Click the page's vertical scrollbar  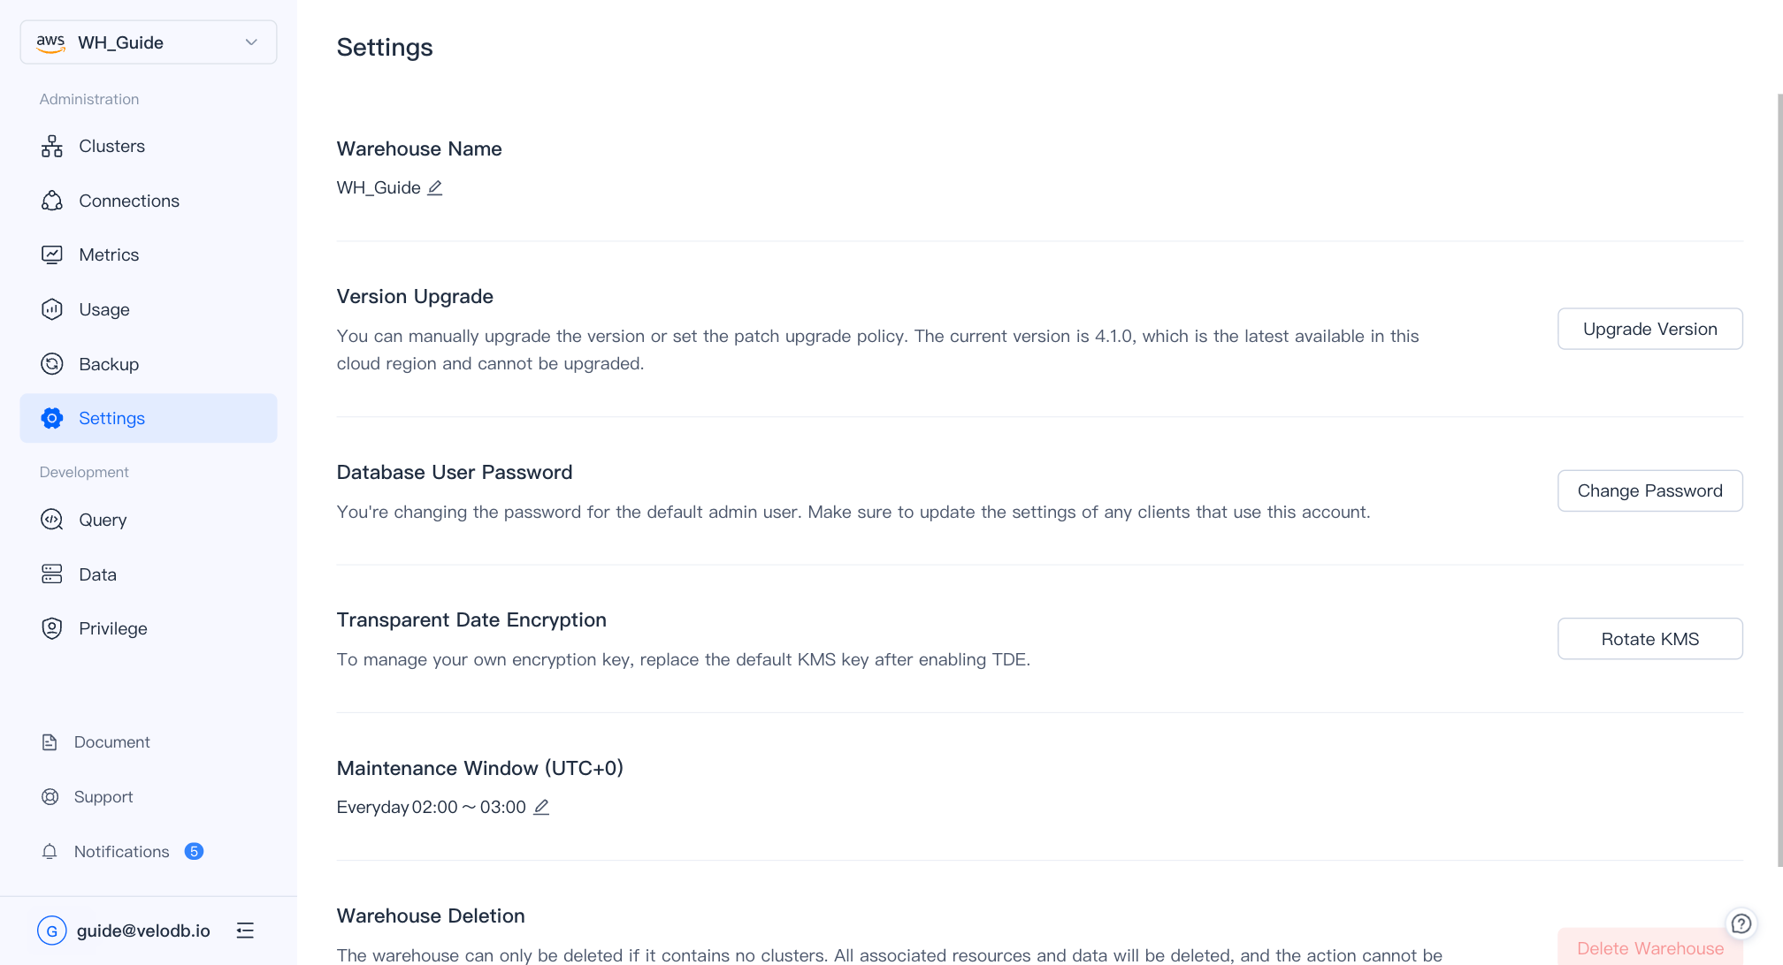[x=1779, y=477]
